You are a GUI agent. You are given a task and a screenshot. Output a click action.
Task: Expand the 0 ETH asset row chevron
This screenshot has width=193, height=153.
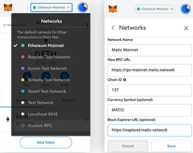pos(87,120)
